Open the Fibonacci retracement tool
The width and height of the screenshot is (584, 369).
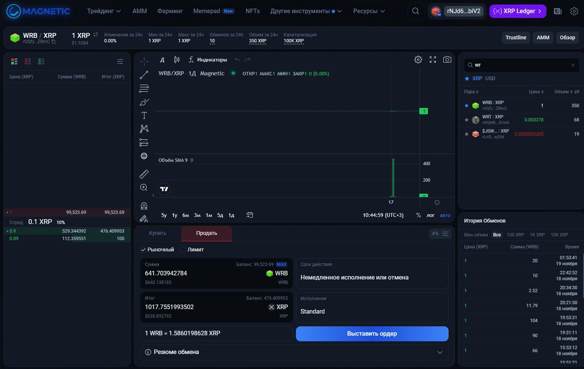tap(144, 88)
